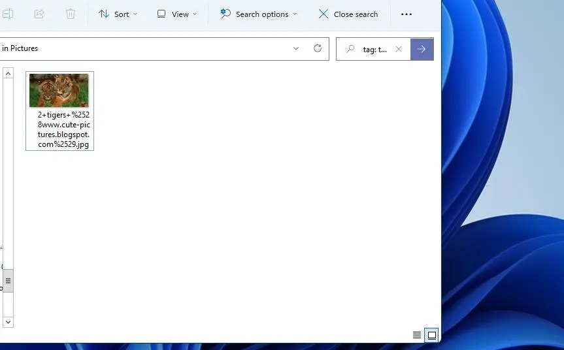Expand address bar history chevron
Viewport: 564px width, 350px height.
[x=296, y=48]
